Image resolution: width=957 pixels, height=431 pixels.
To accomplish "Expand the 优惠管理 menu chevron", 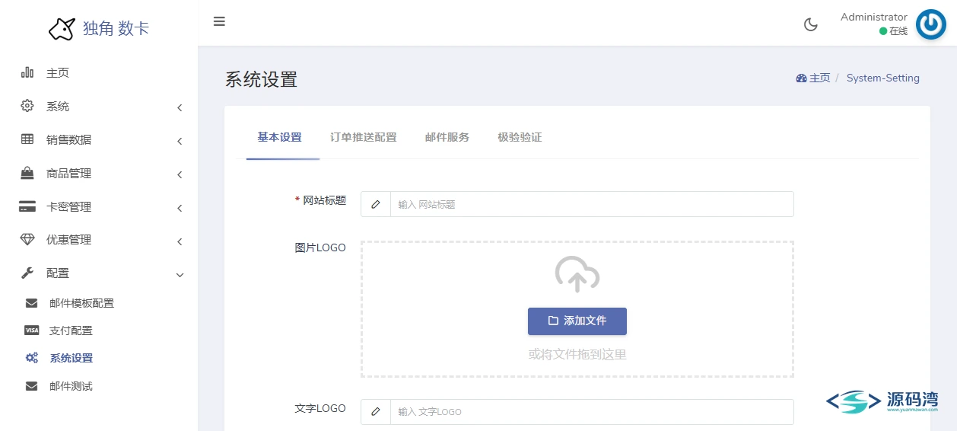I will point(180,241).
